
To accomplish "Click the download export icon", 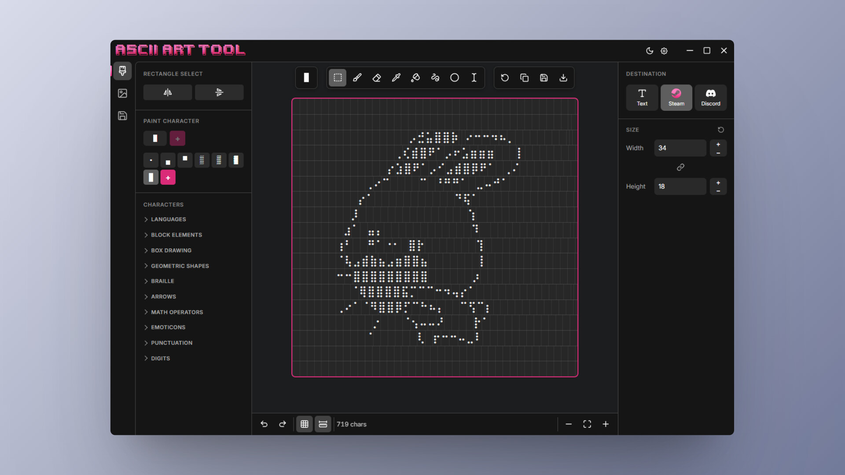I will click(x=563, y=78).
